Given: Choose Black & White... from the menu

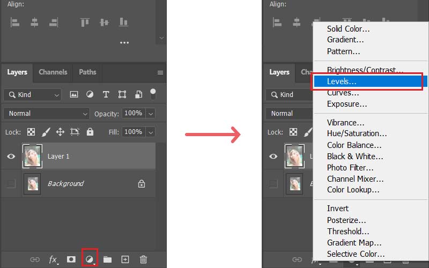Looking at the screenshot, I should point(355,157).
